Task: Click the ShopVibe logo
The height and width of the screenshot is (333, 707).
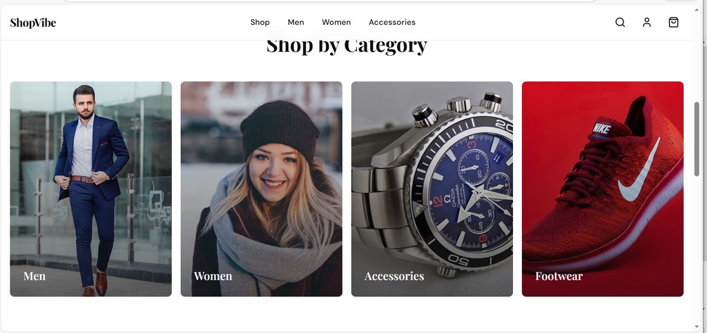Action: (x=33, y=23)
